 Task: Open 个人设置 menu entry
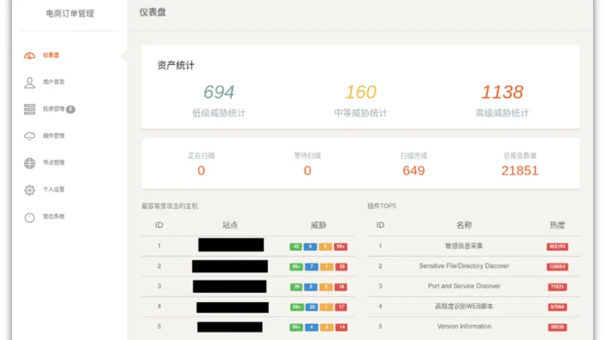[x=54, y=189]
